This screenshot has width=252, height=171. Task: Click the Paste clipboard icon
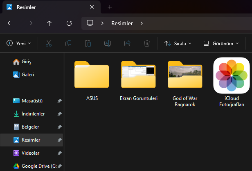click(88, 43)
